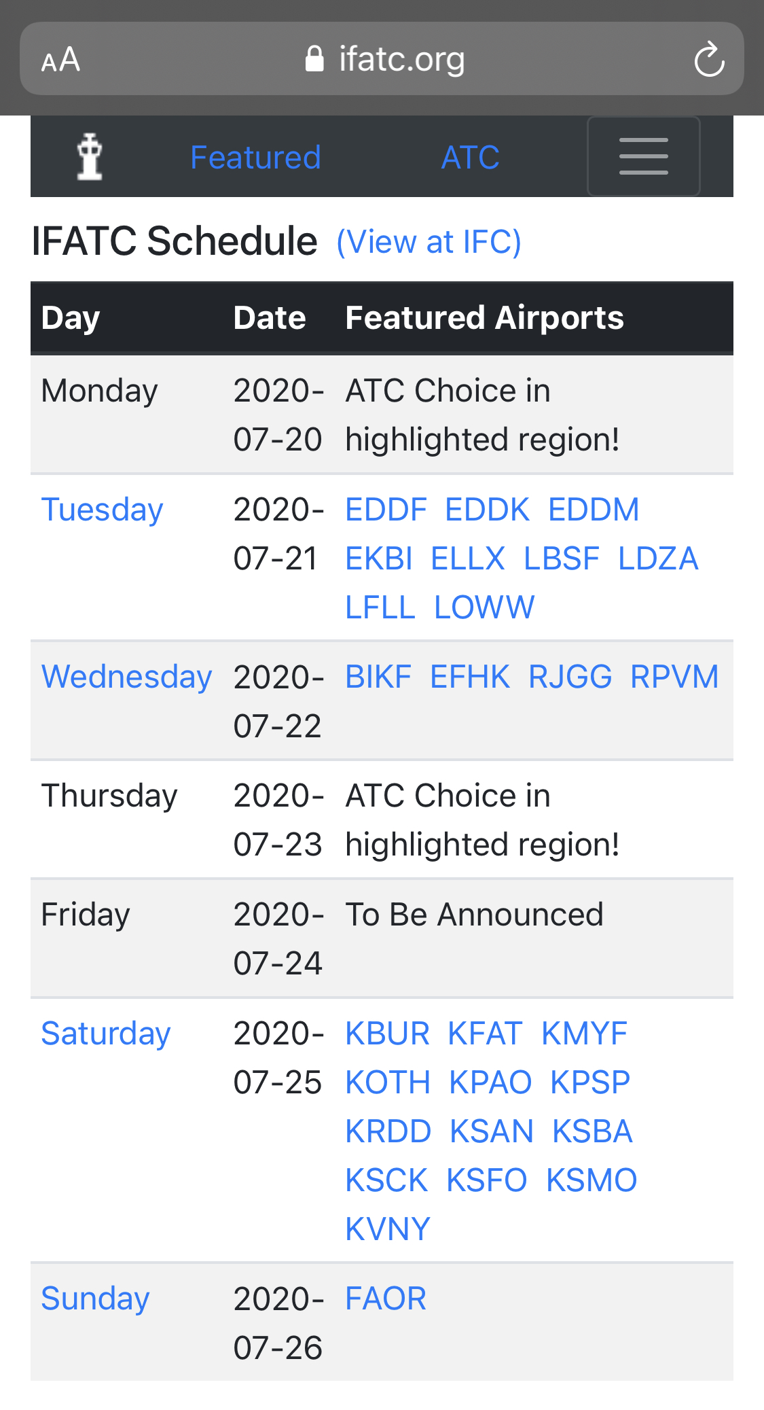Select the KSFO airport link

486,1180
